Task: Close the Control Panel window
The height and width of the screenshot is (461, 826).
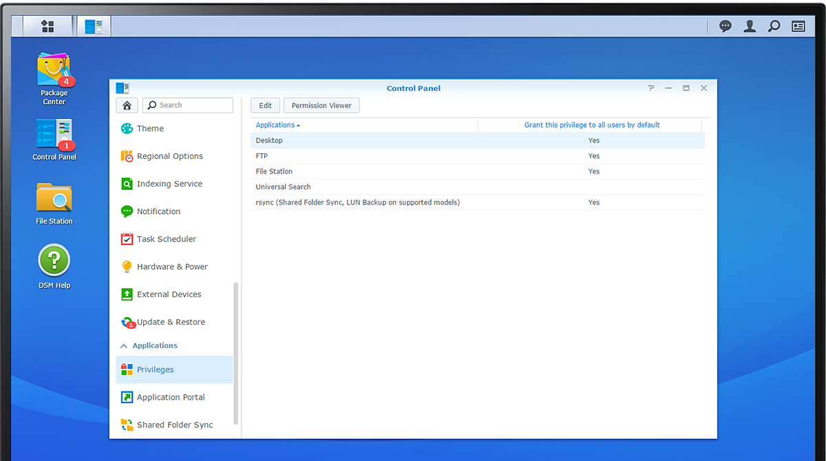Action: (703, 88)
